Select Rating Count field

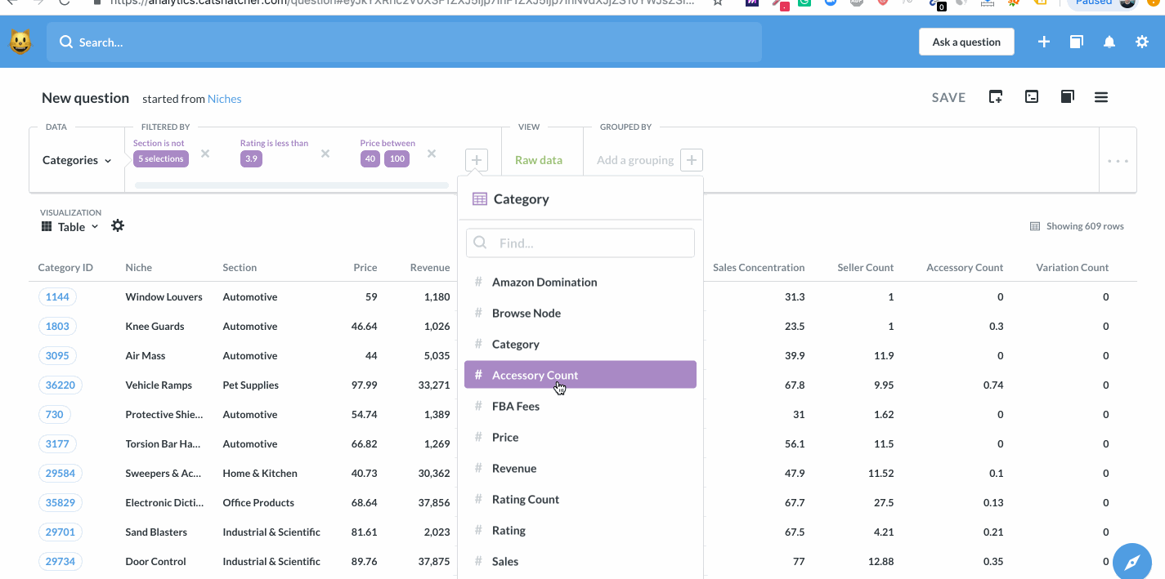click(x=580, y=499)
